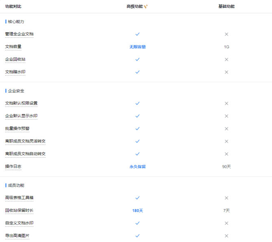Image resolution: width=272 pixels, height=242 pixels.
Task: Click the 180天 recycle bin retention value
Action: [x=137, y=211]
